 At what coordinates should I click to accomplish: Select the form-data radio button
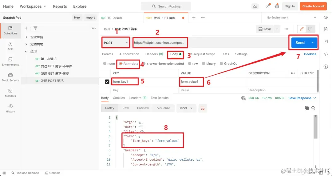121,64
